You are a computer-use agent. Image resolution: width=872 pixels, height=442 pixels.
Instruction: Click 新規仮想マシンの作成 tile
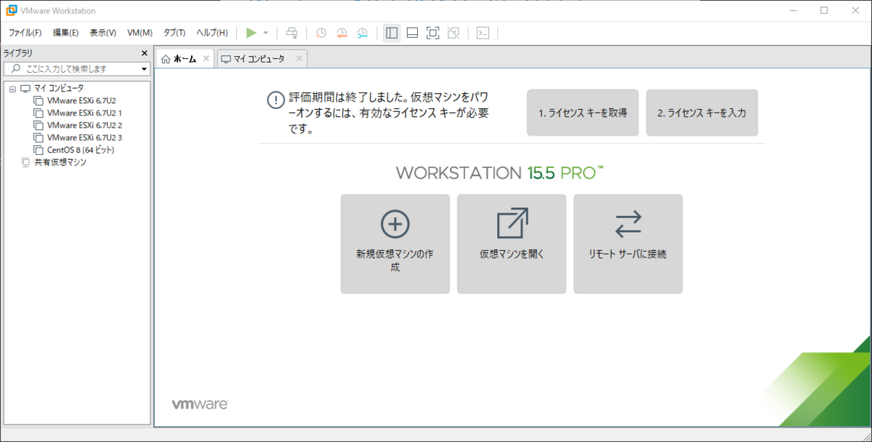395,244
